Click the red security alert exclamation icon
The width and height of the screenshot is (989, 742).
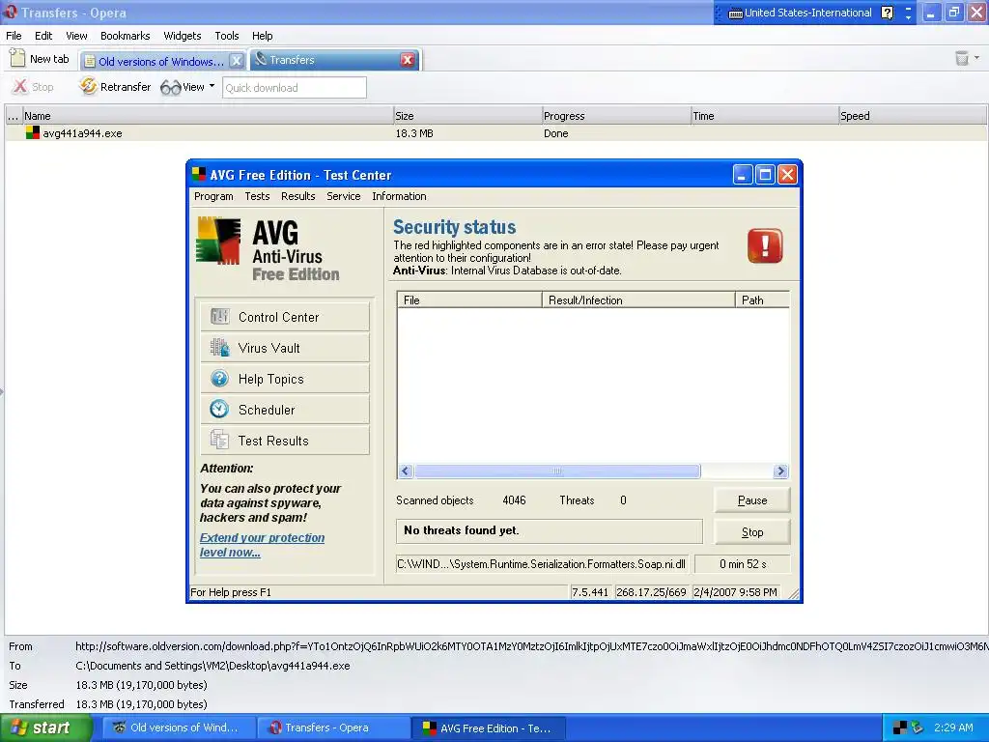[x=765, y=245]
